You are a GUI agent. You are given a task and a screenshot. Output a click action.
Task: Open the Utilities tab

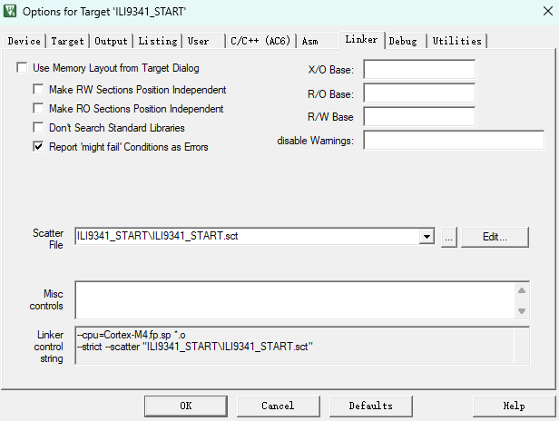[x=457, y=41]
